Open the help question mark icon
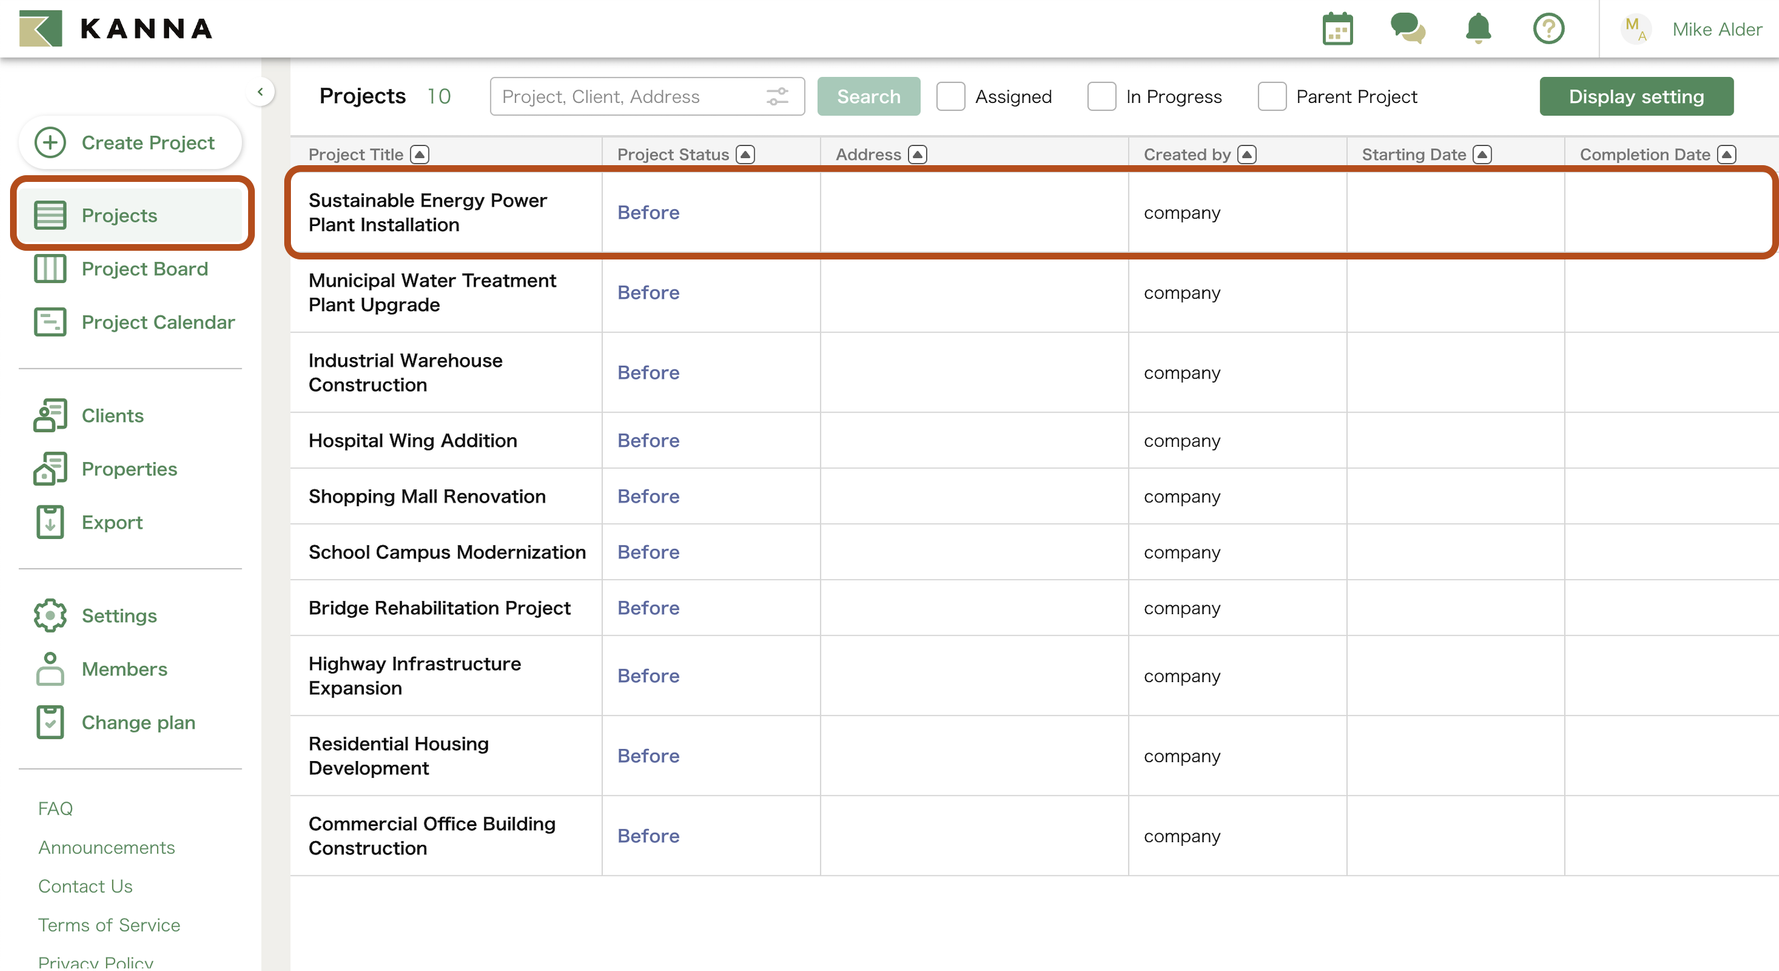 pyautogui.click(x=1548, y=29)
